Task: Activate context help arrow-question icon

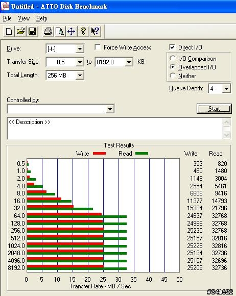Action: click(x=95, y=31)
